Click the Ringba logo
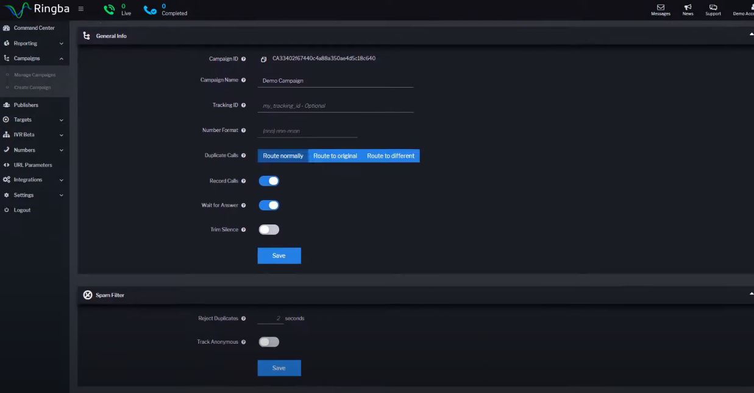Screen dimensions: 754x393 (x=36, y=9)
